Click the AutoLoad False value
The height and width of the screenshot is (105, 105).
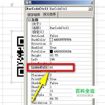coord(71,36)
